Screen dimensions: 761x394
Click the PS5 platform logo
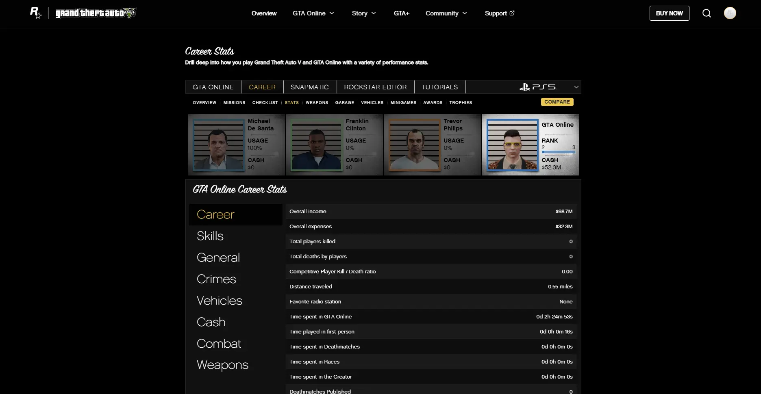click(537, 87)
